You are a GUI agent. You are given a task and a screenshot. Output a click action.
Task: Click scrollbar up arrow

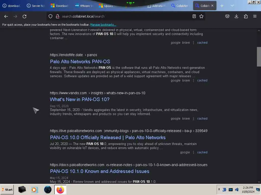(259, 31)
